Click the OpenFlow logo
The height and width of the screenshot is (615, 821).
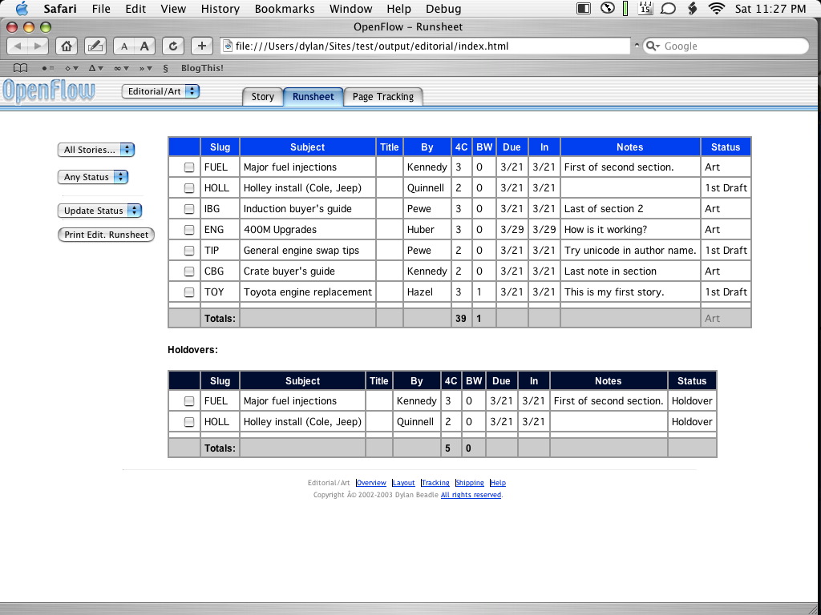coord(49,91)
